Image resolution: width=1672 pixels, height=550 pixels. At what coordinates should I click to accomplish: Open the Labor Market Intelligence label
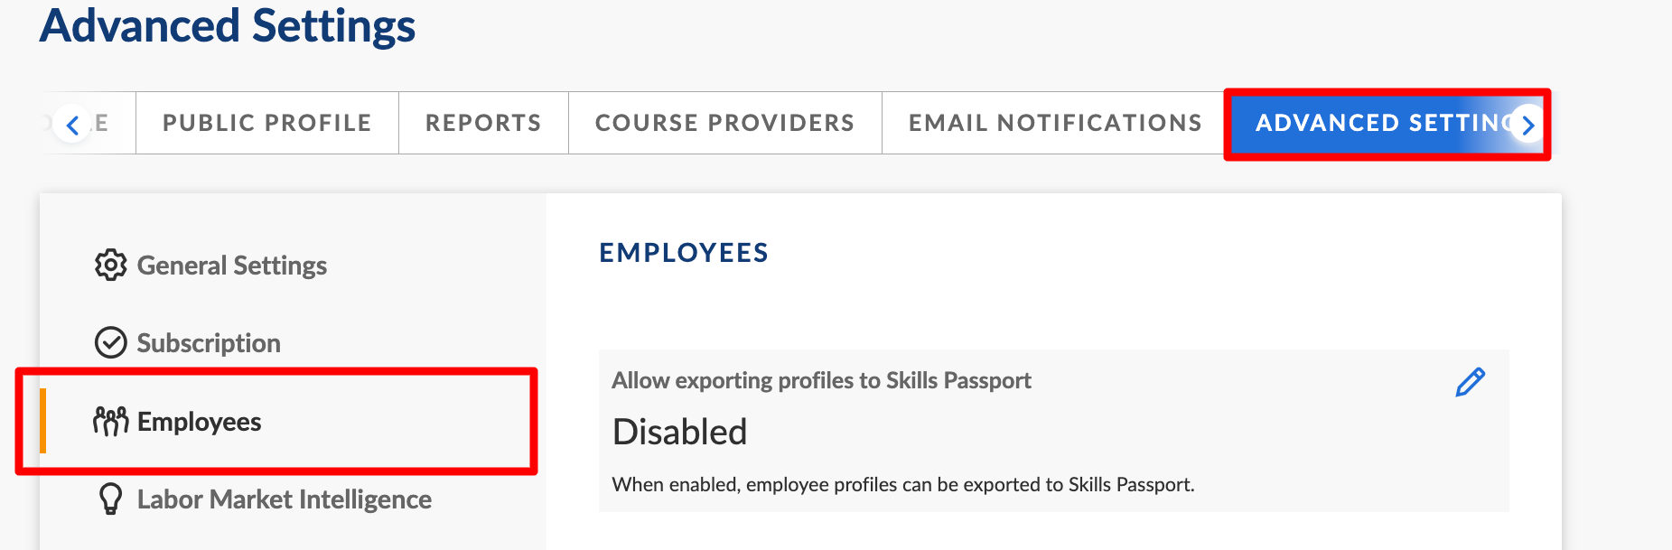coord(285,499)
